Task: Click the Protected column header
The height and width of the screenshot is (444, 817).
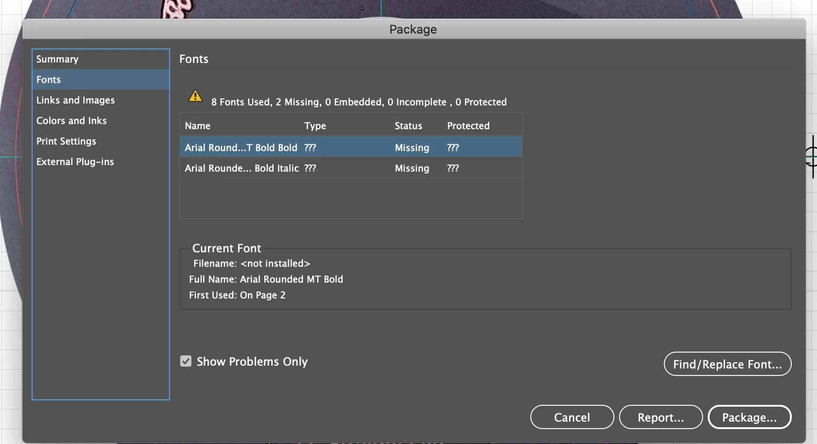Action: coord(468,126)
